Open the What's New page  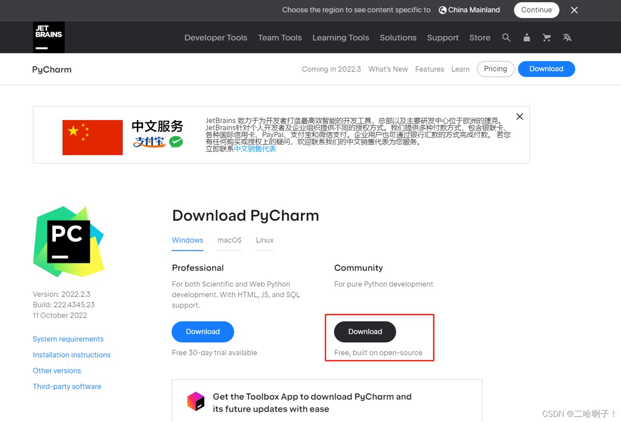(x=388, y=69)
